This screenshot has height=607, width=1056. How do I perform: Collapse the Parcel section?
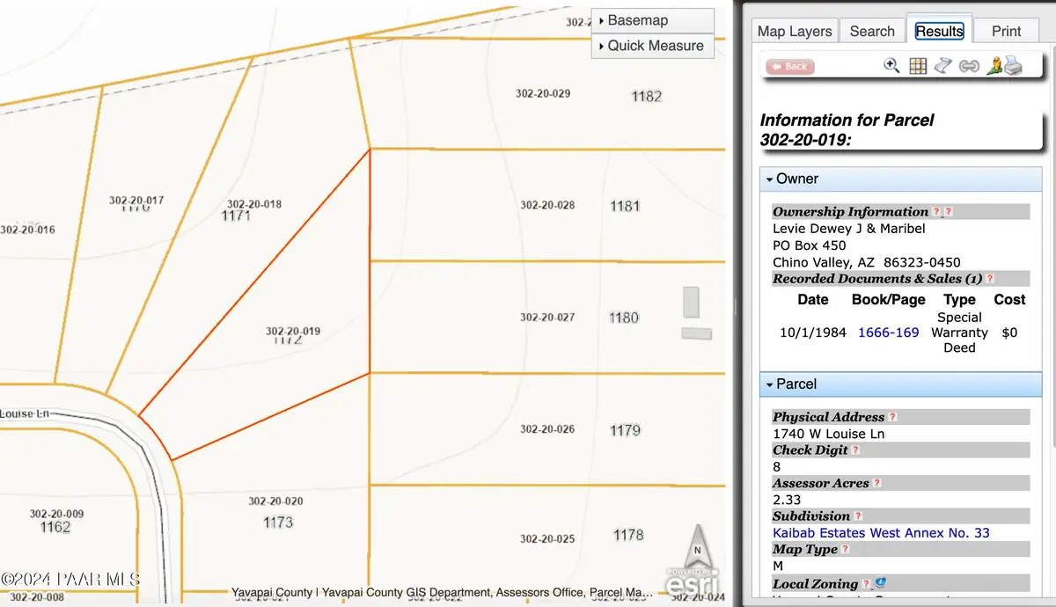click(769, 384)
